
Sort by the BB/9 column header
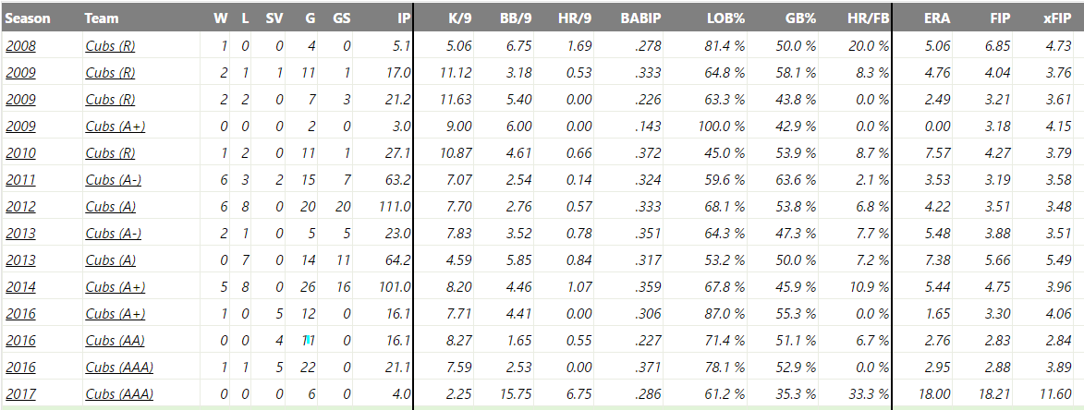(x=516, y=18)
